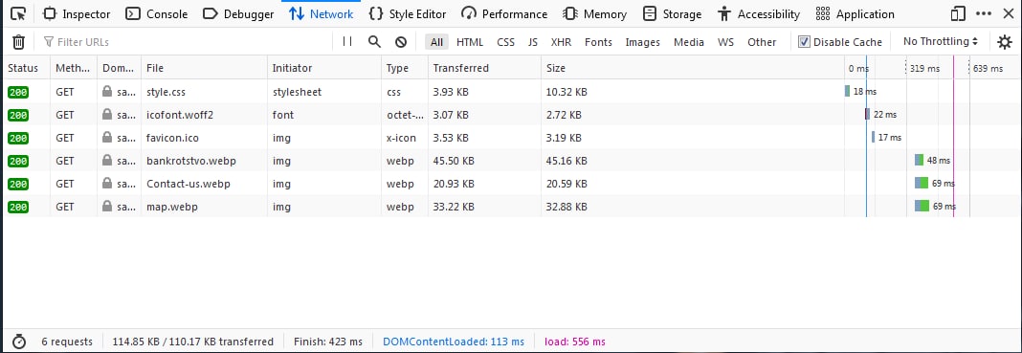Image resolution: width=1022 pixels, height=353 pixels.
Task: Sort by the Initiator column header
Action: click(x=324, y=68)
